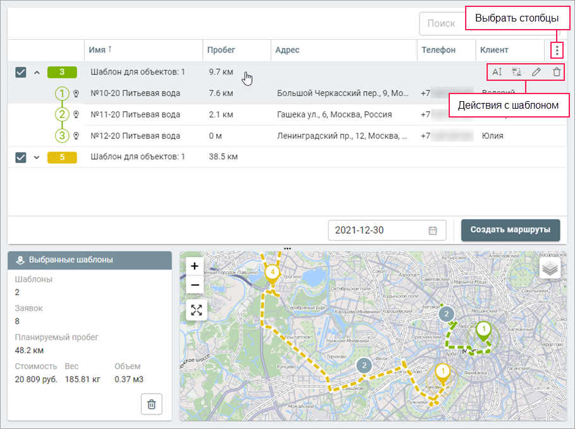This screenshot has height=429, width=575.
Task: Select the №11-20 Питьевая вода order row
Action: click(x=135, y=115)
